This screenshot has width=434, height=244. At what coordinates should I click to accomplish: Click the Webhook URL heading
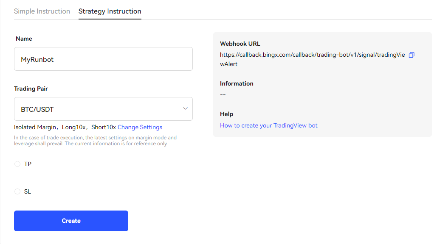[240, 44]
